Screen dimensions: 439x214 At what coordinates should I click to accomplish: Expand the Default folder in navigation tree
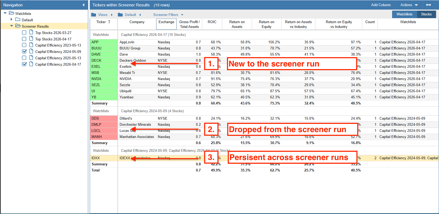click(x=11, y=19)
